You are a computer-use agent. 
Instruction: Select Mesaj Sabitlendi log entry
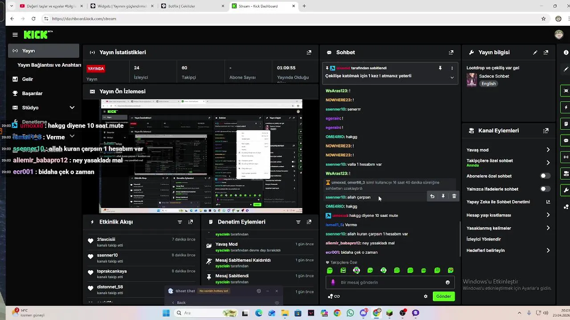tap(260, 279)
